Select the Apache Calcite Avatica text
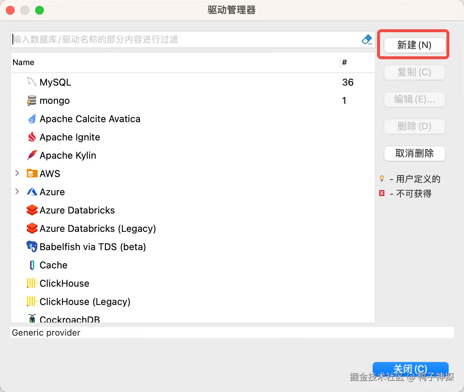 [90, 119]
